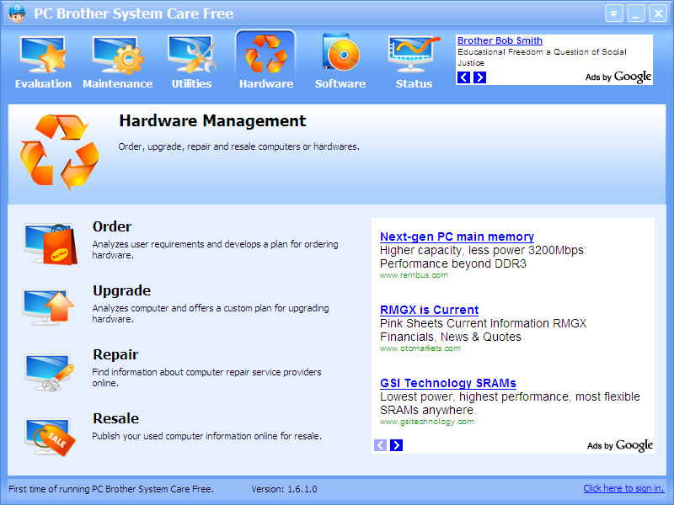Click the Repair brush monitor icon

coord(49,371)
